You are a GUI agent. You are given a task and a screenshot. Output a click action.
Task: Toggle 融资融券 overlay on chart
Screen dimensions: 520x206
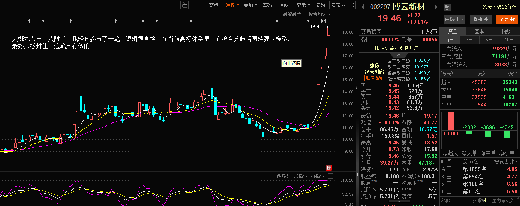click(292, 14)
